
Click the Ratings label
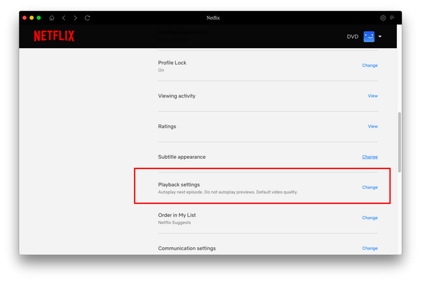(x=167, y=126)
